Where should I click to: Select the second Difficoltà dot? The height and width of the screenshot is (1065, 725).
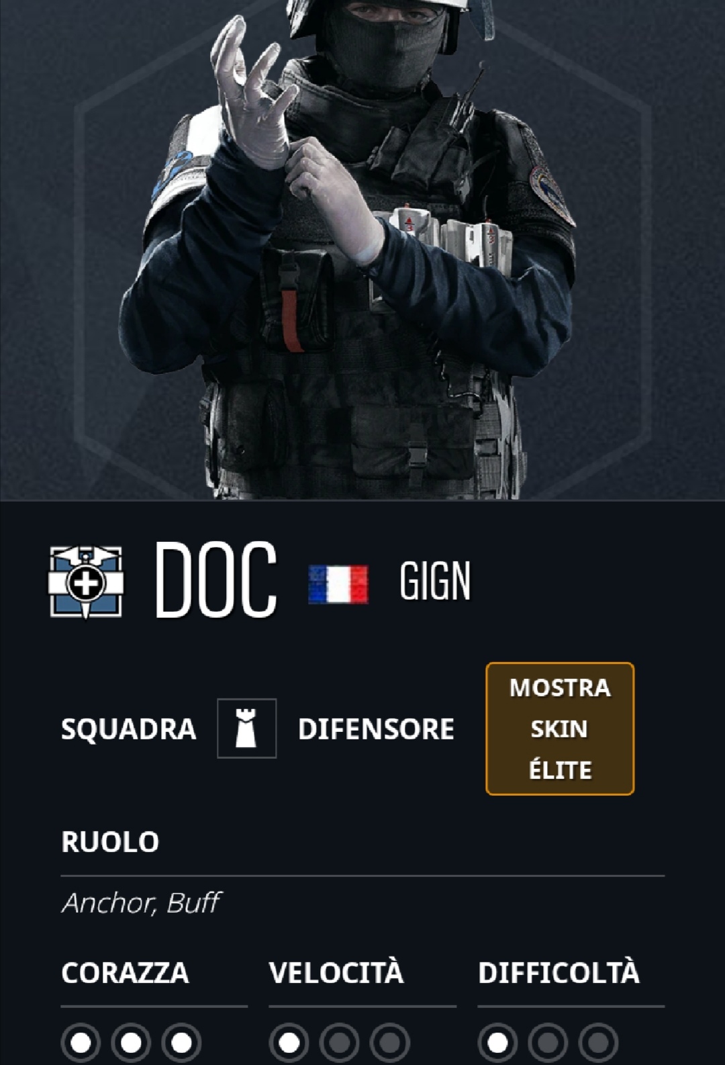(548, 1043)
